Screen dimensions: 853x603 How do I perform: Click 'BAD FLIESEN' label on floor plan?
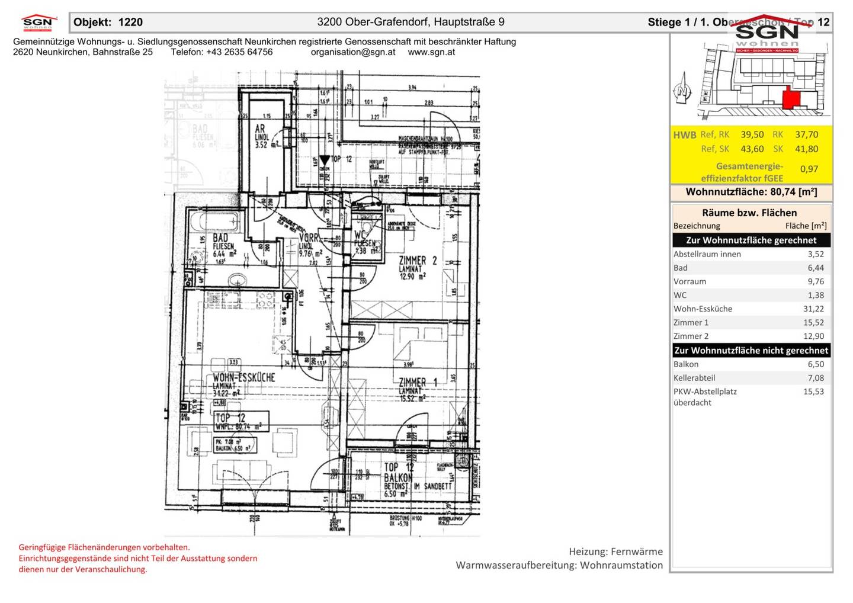[223, 242]
